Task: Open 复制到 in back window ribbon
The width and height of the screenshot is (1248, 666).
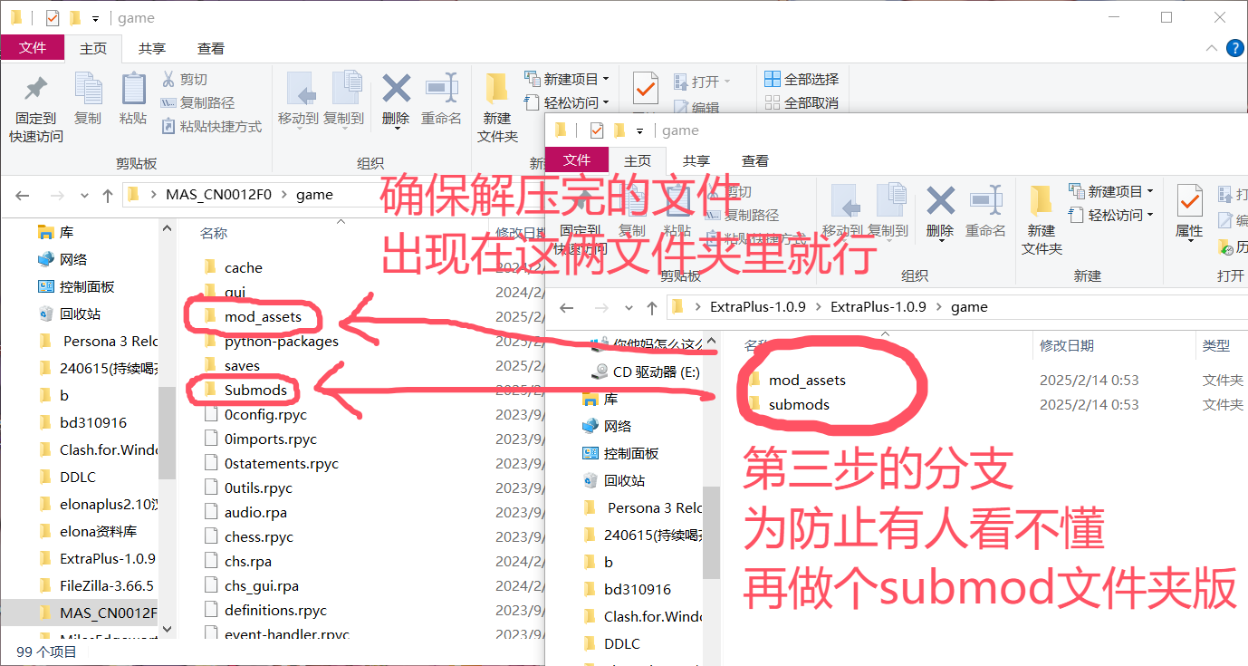Action: tap(344, 99)
